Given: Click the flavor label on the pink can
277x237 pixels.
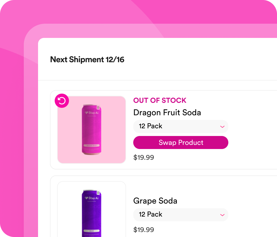Looking at the screenshot, I should click(91, 145).
